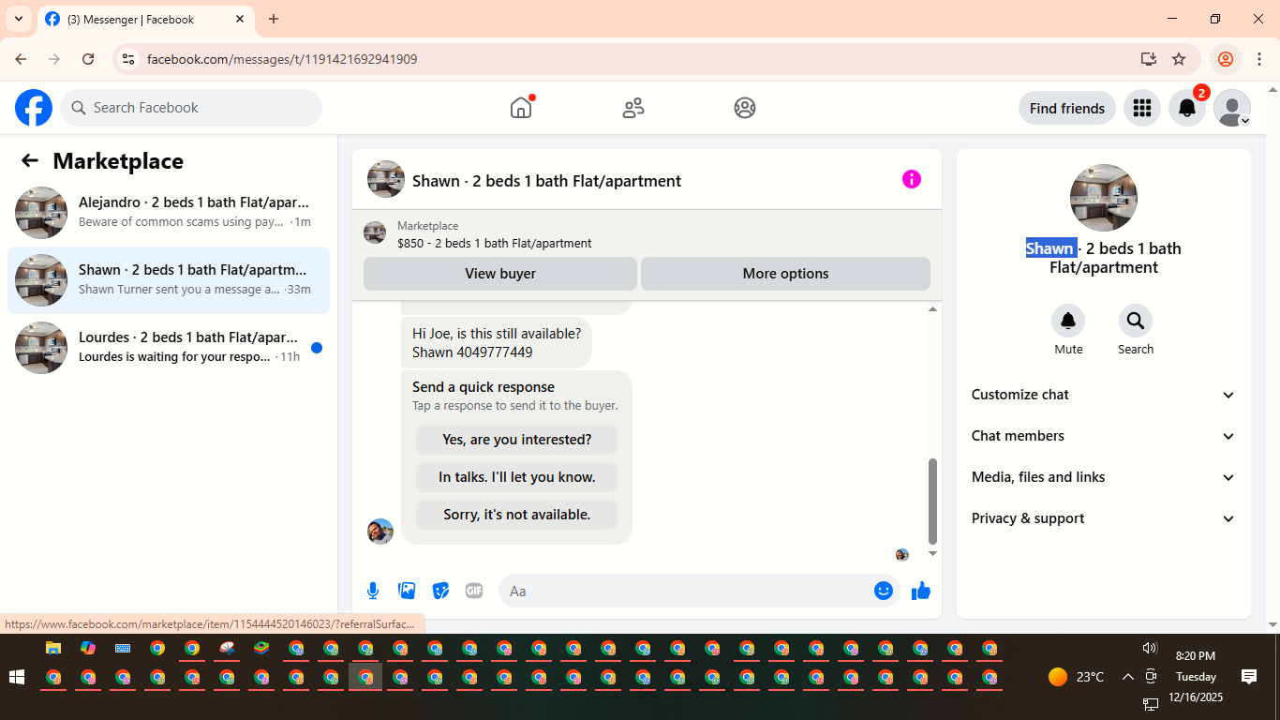The width and height of the screenshot is (1280, 720).
Task: Send quick reply "In talks. I'll let you know."
Action: (517, 477)
